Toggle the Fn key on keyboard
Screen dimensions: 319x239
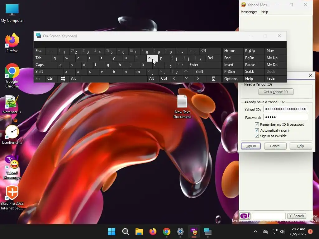[40, 78]
